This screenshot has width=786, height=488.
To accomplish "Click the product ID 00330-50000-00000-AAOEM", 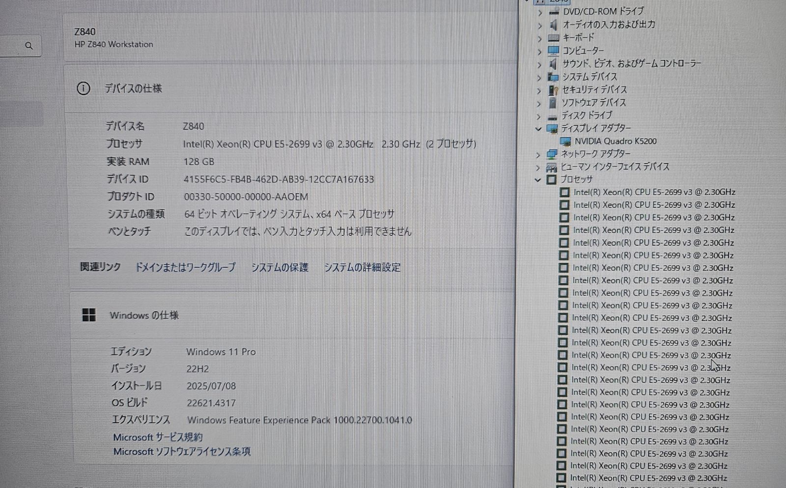I will point(246,197).
